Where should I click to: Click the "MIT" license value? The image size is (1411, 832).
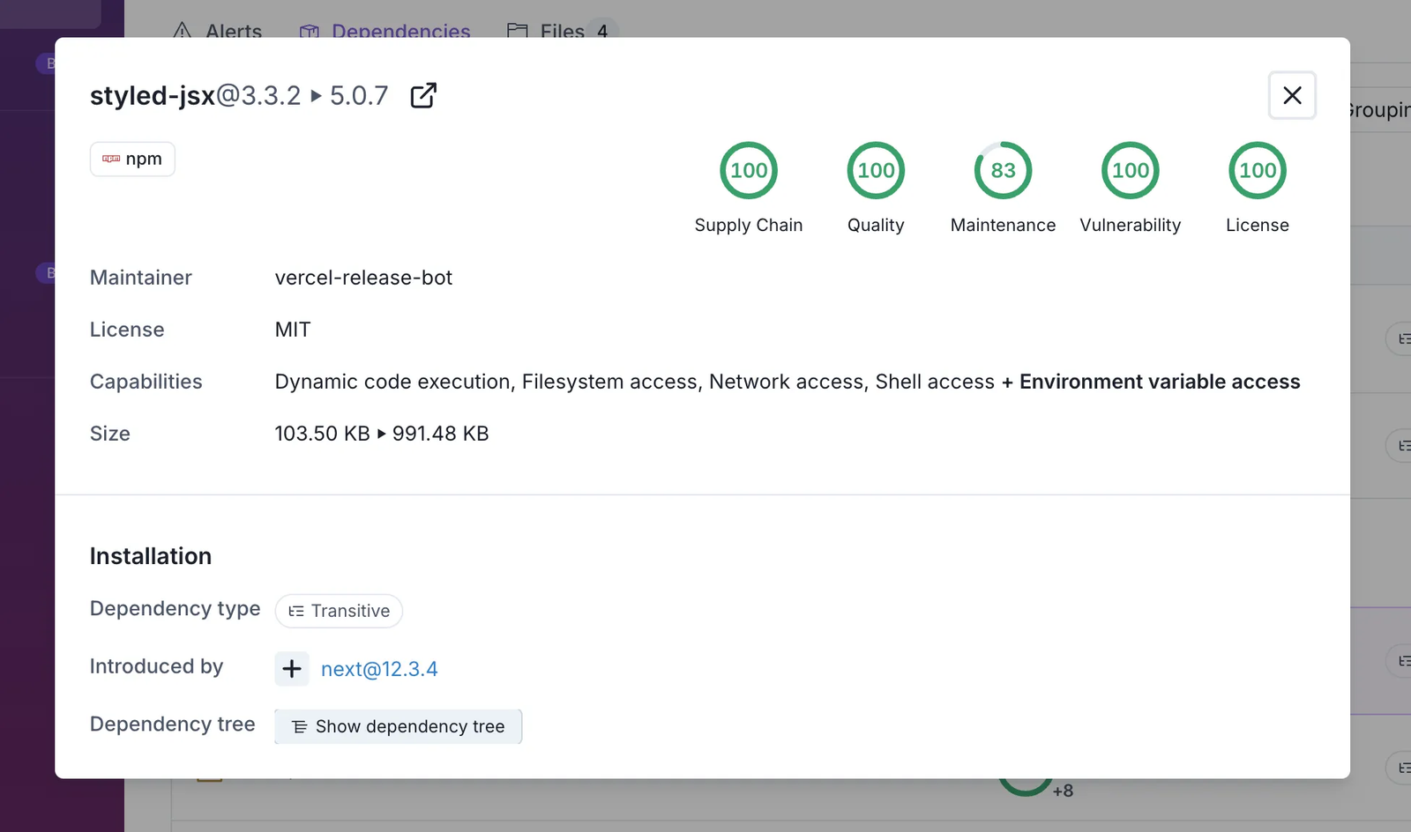[x=293, y=330]
